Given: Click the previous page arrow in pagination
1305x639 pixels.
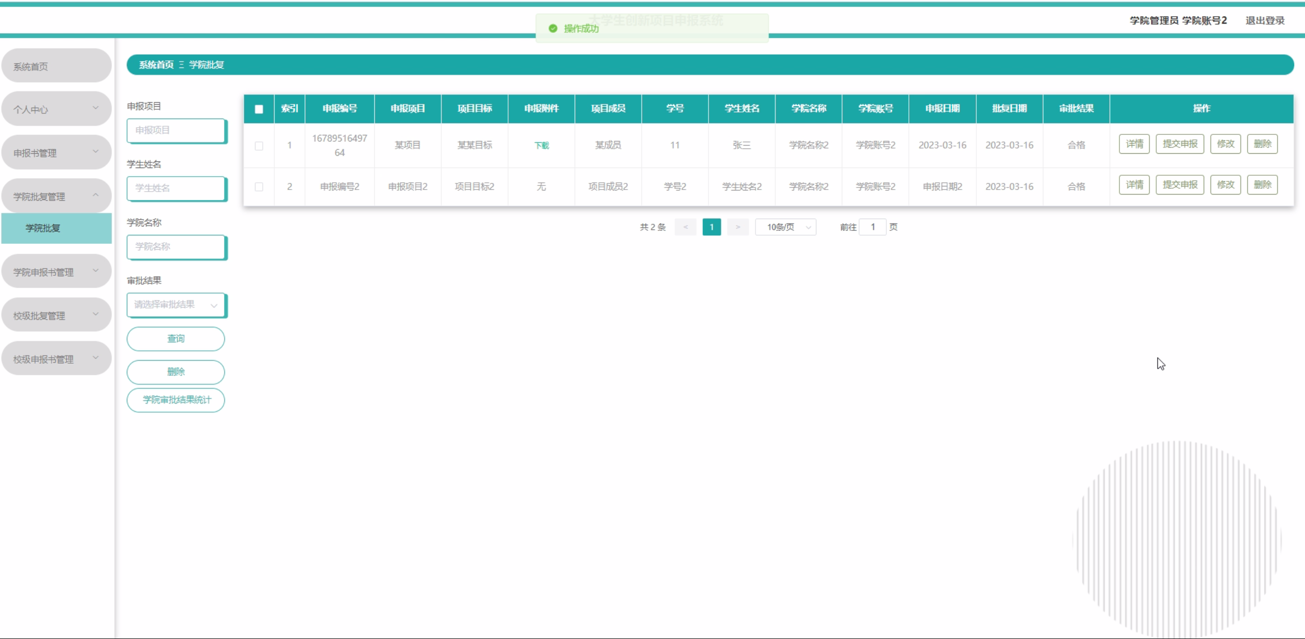Looking at the screenshot, I should (685, 227).
